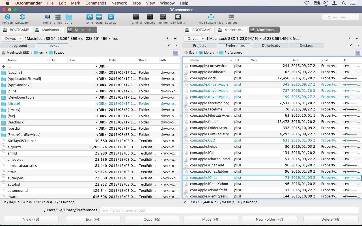Open the Mark menu
This screenshot has width=362, height=226.
click(x=76, y=3)
